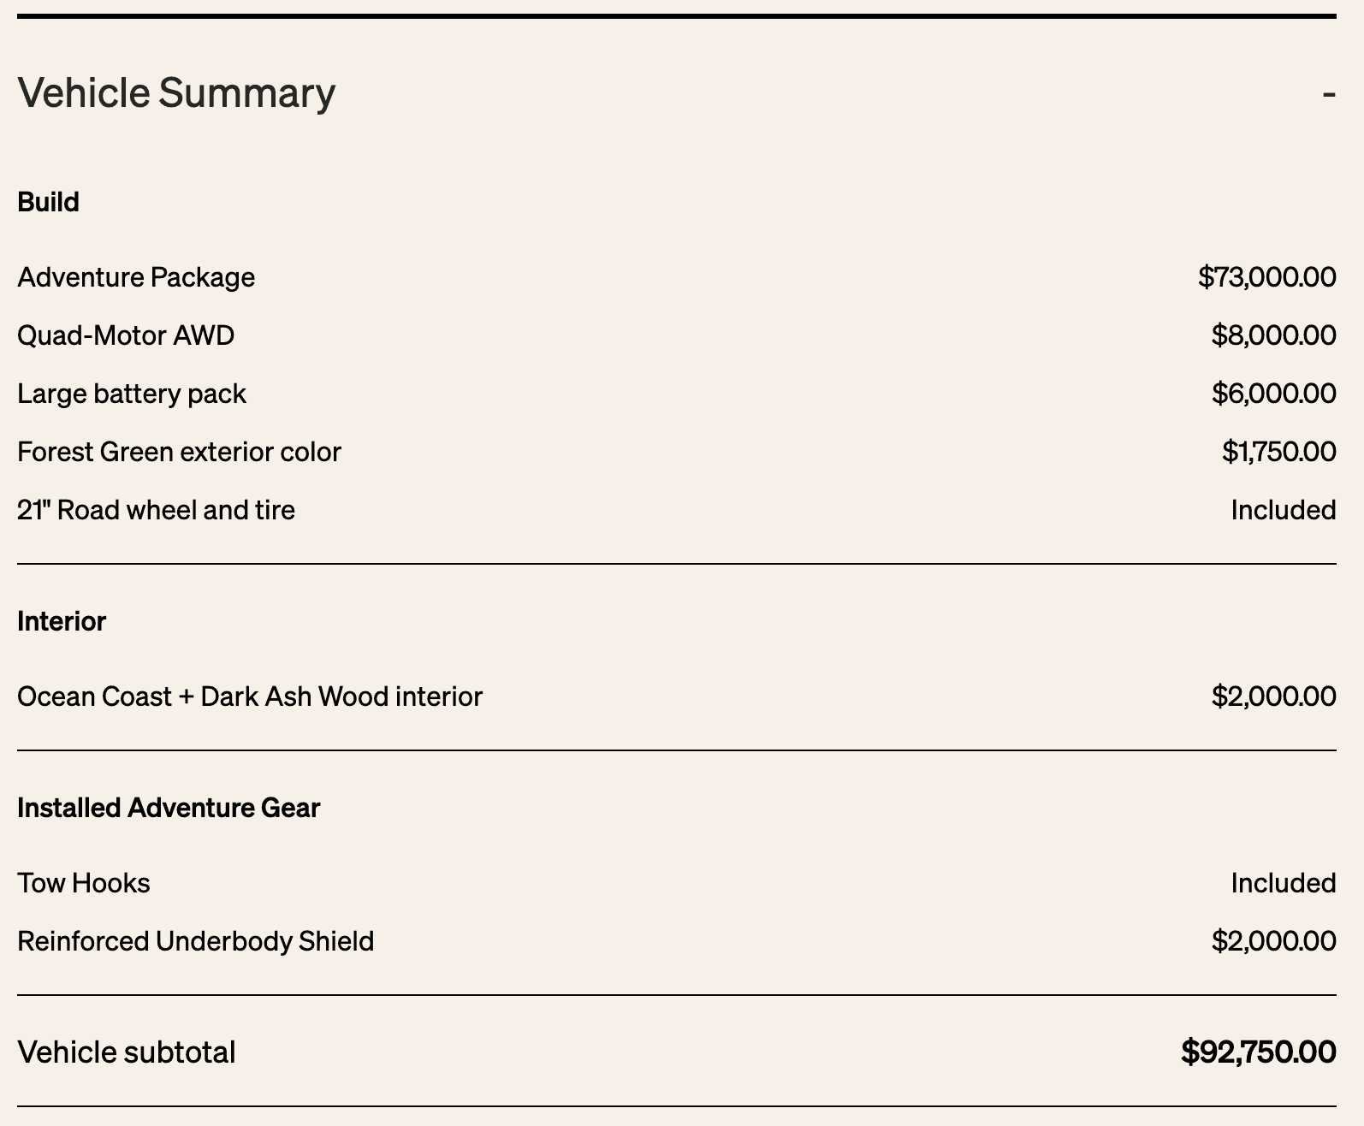Select the Reinforced Underbody Shield item
The width and height of the screenshot is (1364, 1126).
pos(196,941)
